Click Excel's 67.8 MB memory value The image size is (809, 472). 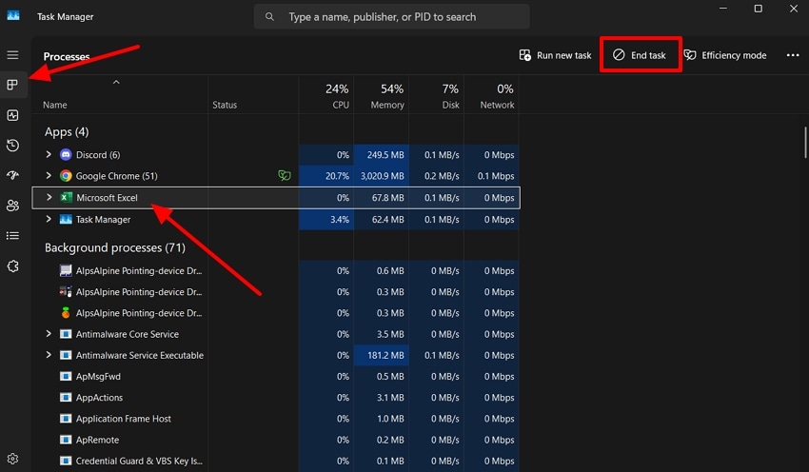[x=388, y=198]
